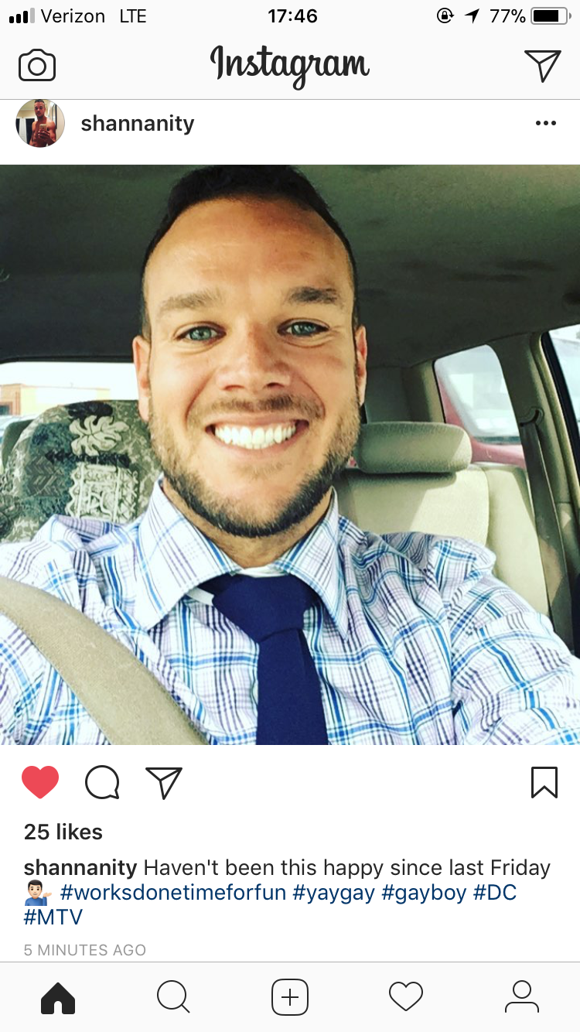This screenshot has height=1032, width=580.
Task: Go to Home tab in bottom bar
Action: pos(58,997)
